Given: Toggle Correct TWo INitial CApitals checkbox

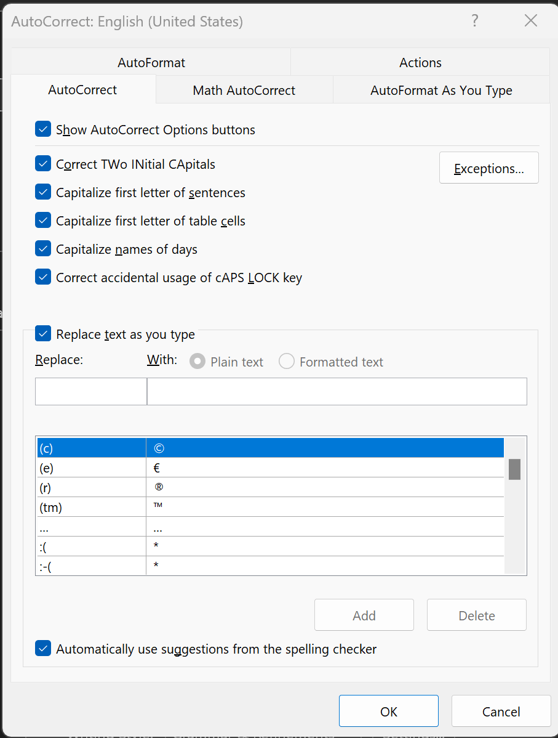Looking at the screenshot, I should click(x=43, y=164).
